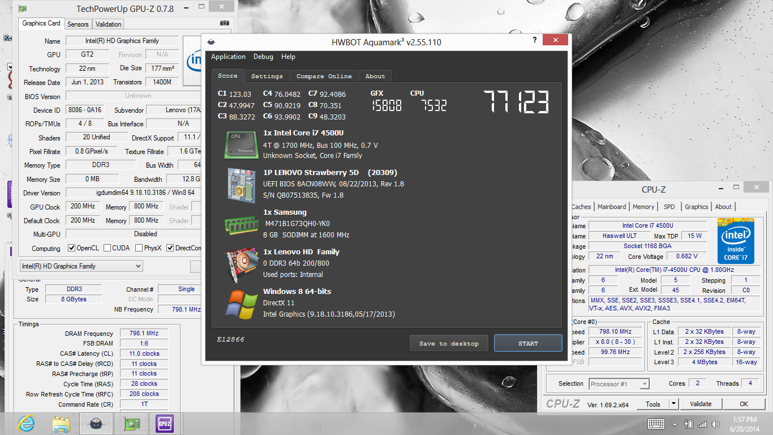
Task: Click the volume speaker tray icon
Action: pos(715,424)
